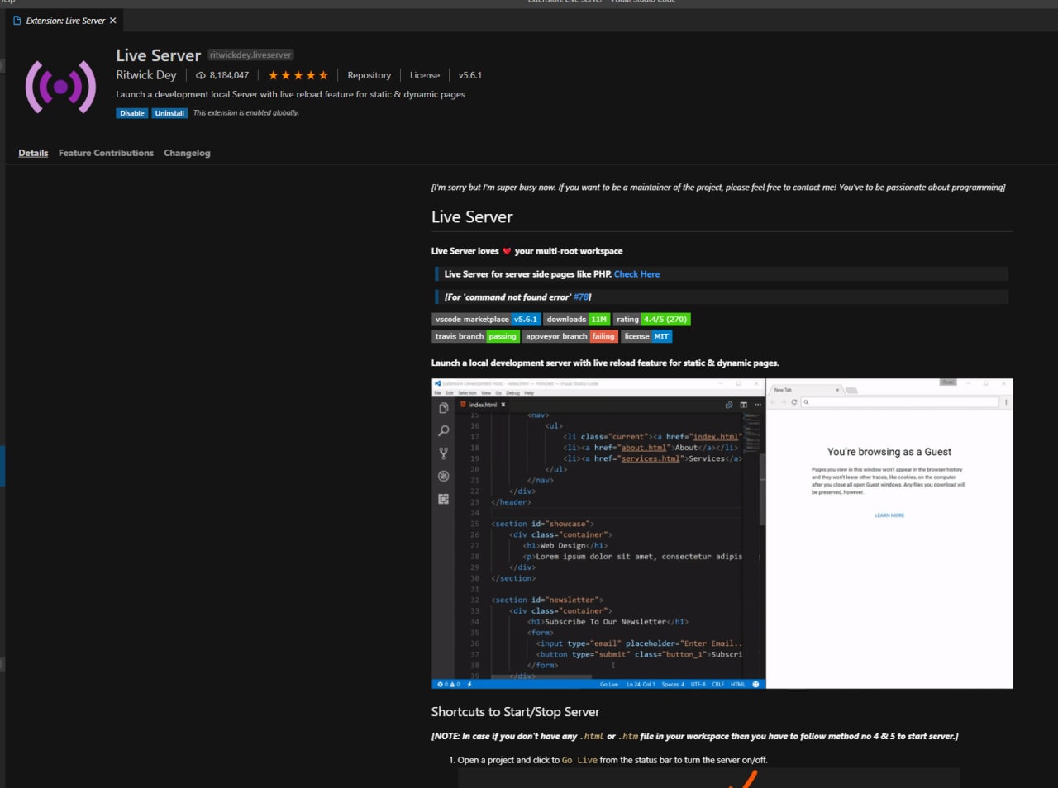Select the Extension: Live Server editor tab

click(64, 21)
